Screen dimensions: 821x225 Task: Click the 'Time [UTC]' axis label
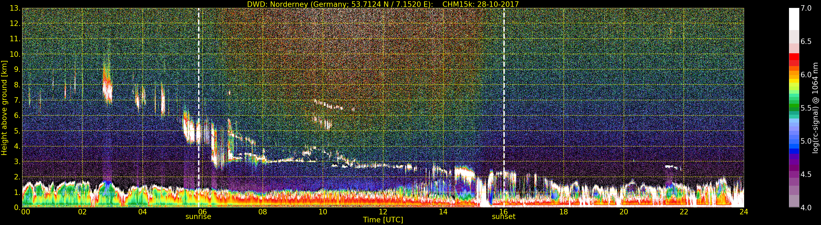[383, 220]
